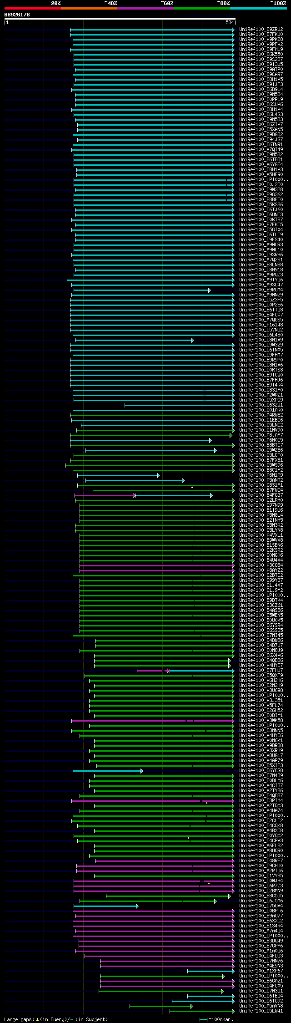This screenshot has height=1023, width=291.
Task: Click the UniRef100_A4RWE2 label
Action: [261, 415]
